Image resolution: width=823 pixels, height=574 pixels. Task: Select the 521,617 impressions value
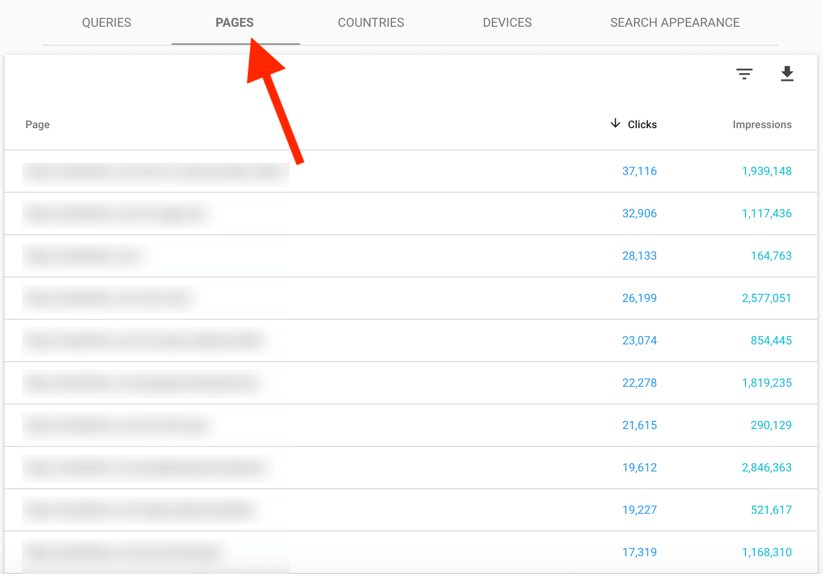coord(771,510)
